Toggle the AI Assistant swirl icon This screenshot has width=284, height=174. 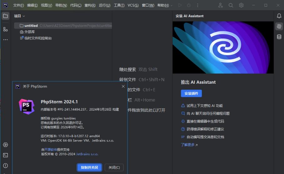279,27
